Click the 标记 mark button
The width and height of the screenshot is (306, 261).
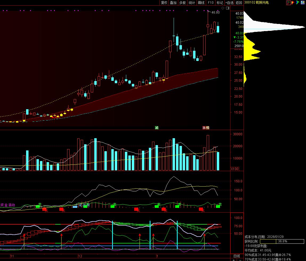(220, 3)
